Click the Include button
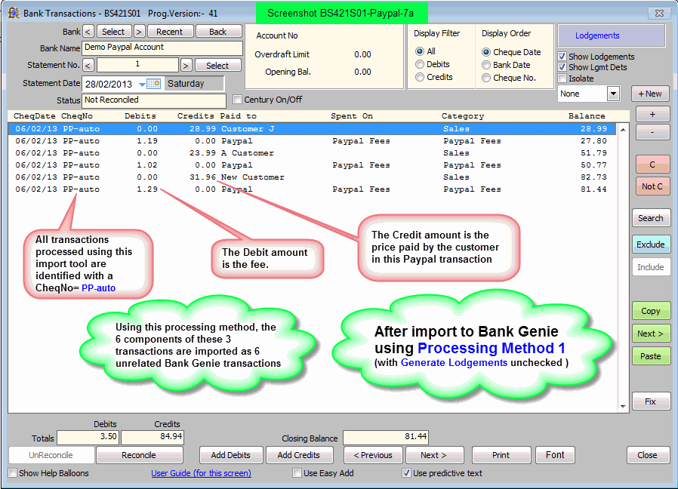678x489 pixels. (x=651, y=267)
